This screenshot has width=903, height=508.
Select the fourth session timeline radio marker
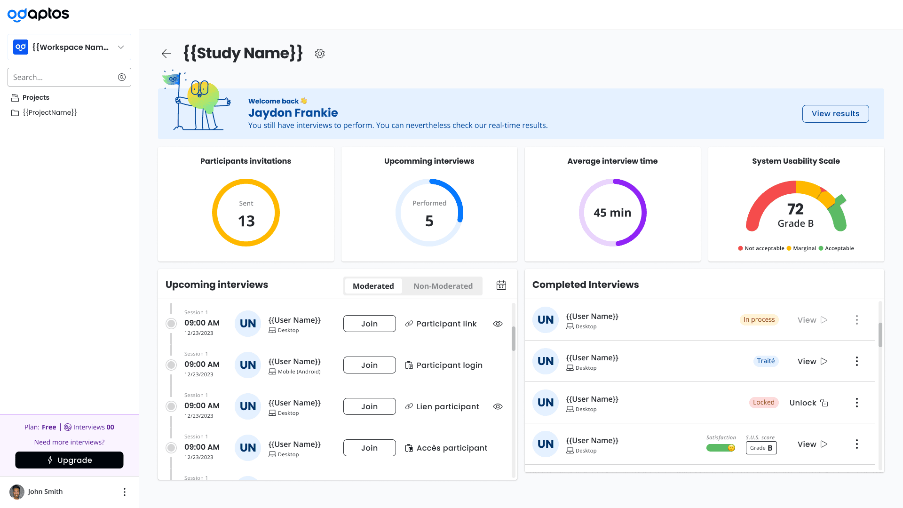171,448
